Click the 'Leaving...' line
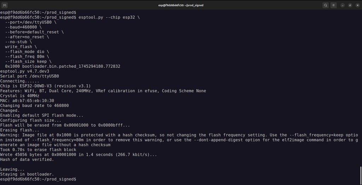 click(x=12, y=169)
